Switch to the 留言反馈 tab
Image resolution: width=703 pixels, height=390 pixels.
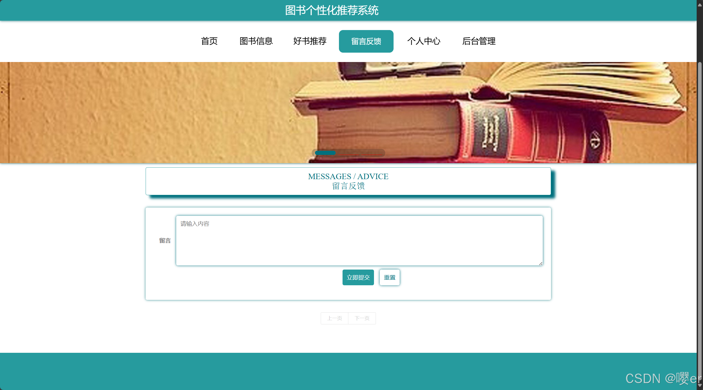coord(366,41)
